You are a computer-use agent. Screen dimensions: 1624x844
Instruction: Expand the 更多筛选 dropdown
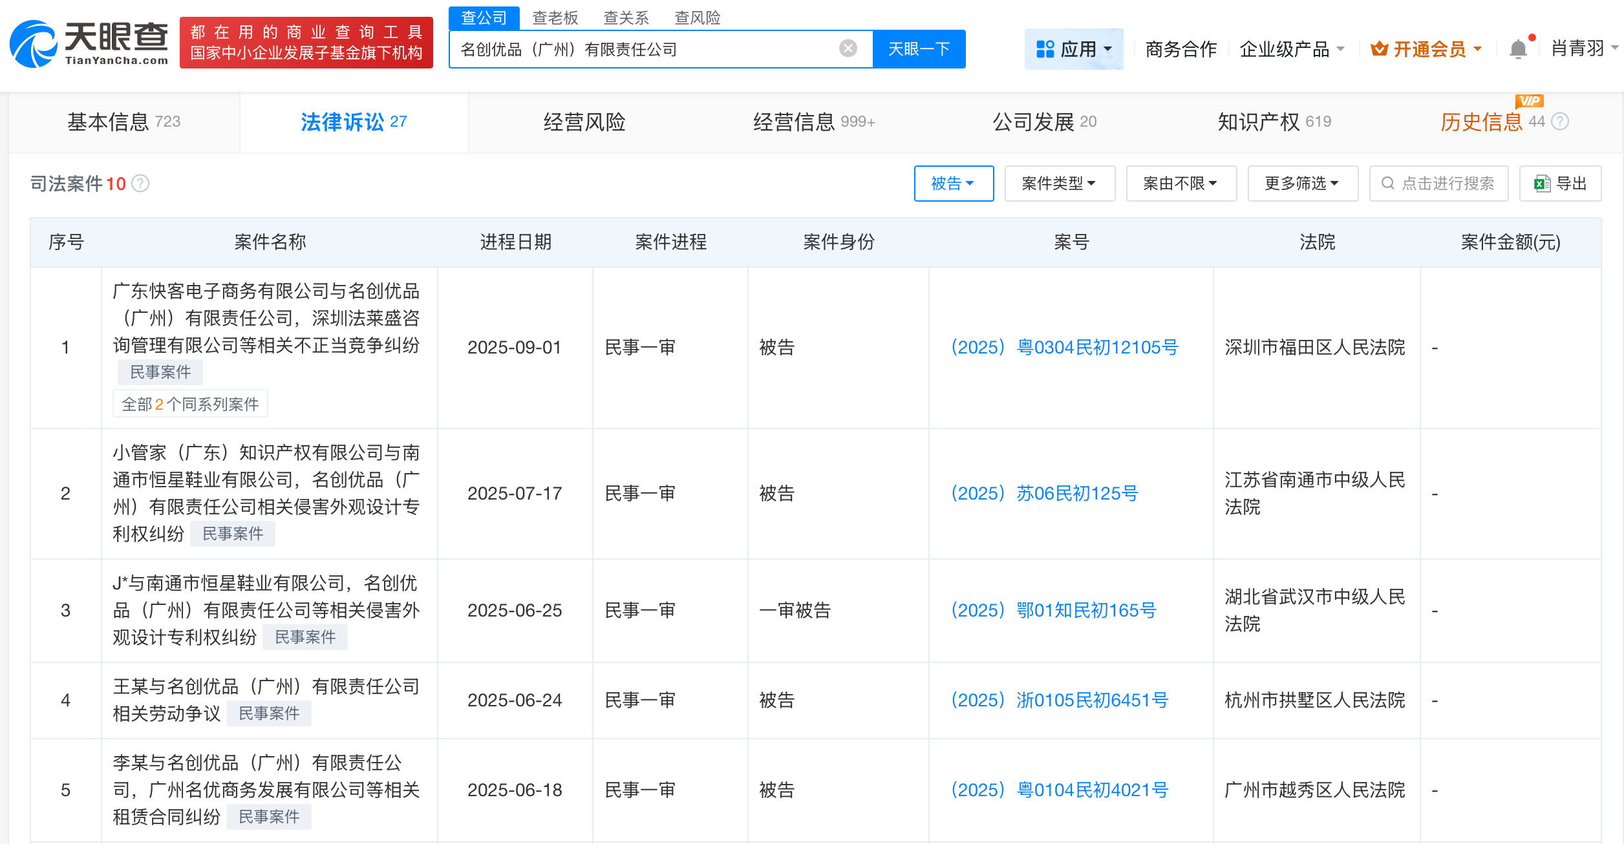[1302, 184]
